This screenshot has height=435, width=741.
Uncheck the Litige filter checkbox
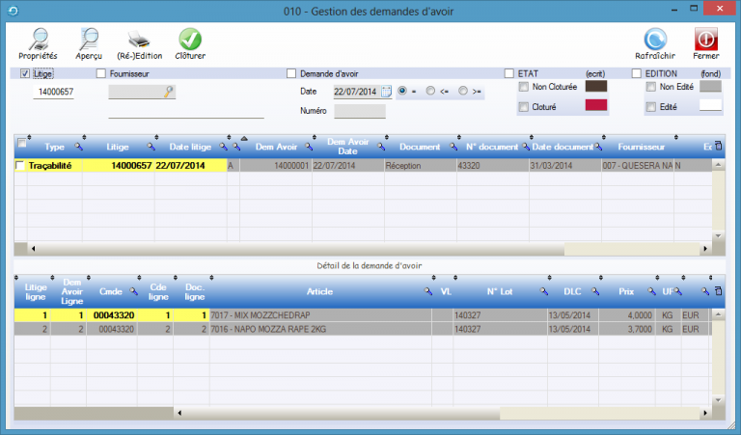[x=25, y=73]
